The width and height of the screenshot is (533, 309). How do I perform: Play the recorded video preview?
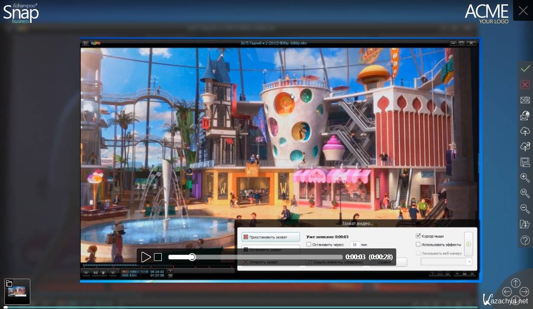(146, 257)
